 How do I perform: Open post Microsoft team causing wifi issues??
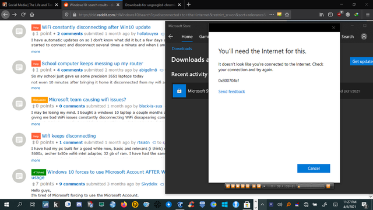click(87, 100)
